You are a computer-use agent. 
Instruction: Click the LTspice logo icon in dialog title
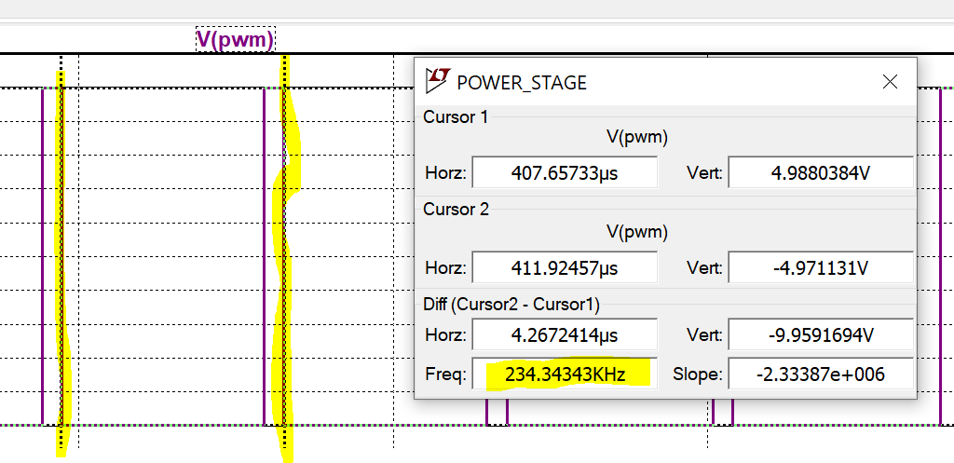tap(438, 81)
